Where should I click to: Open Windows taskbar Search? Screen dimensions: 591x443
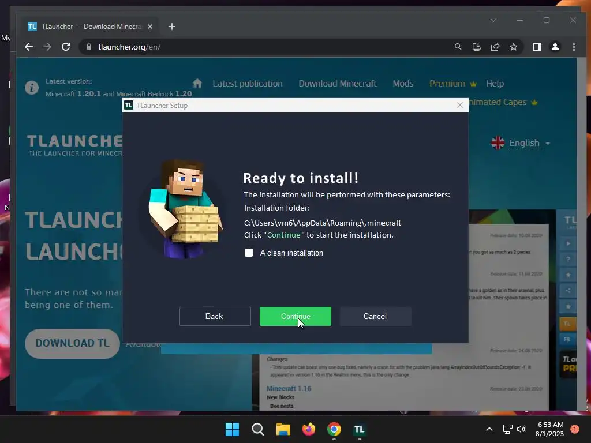[x=258, y=429]
